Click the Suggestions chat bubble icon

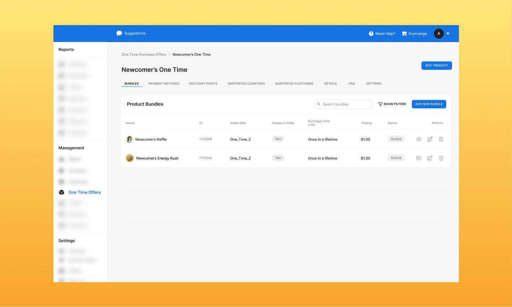[x=119, y=33]
